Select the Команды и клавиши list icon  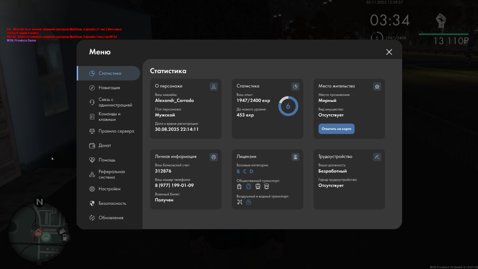(x=92, y=117)
